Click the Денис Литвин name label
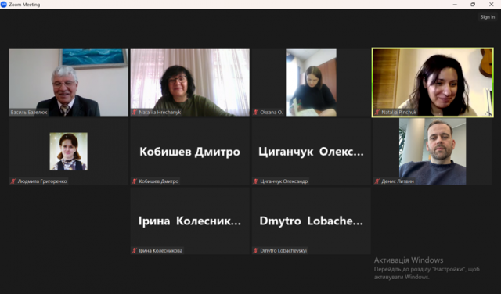 point(398,181)
